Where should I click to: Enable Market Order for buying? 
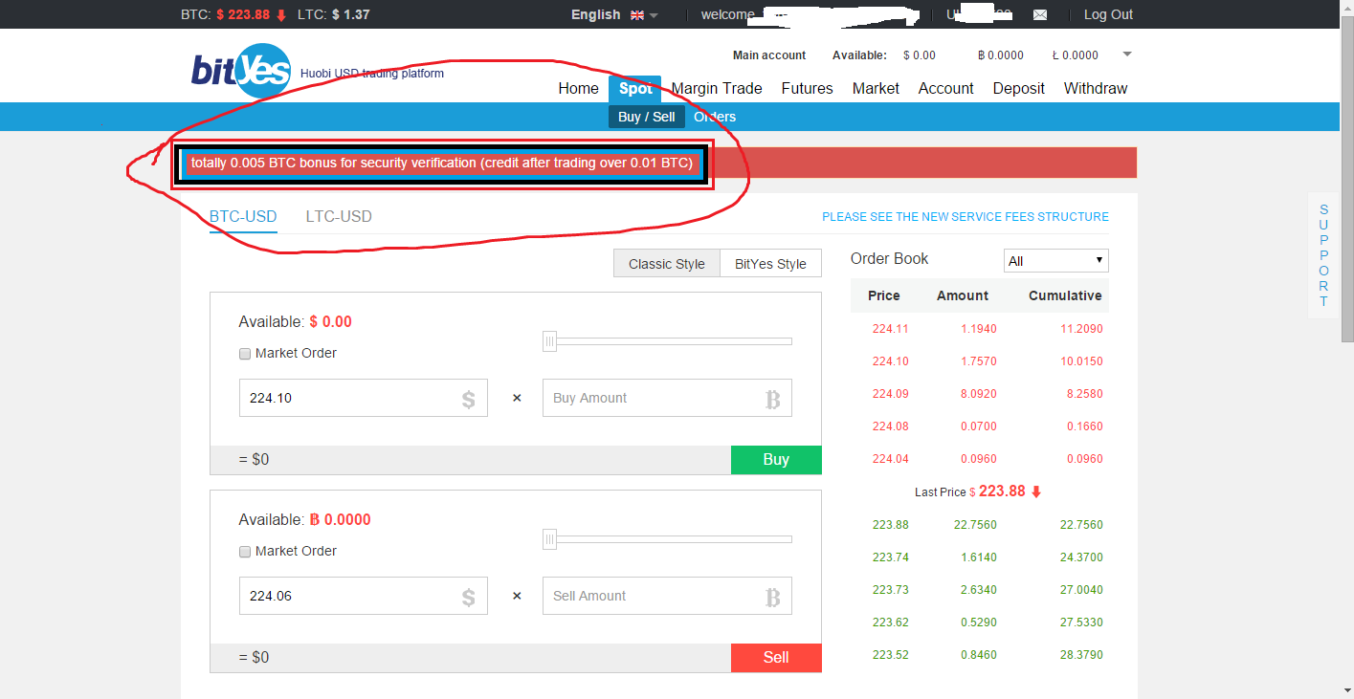coord(245,354)
